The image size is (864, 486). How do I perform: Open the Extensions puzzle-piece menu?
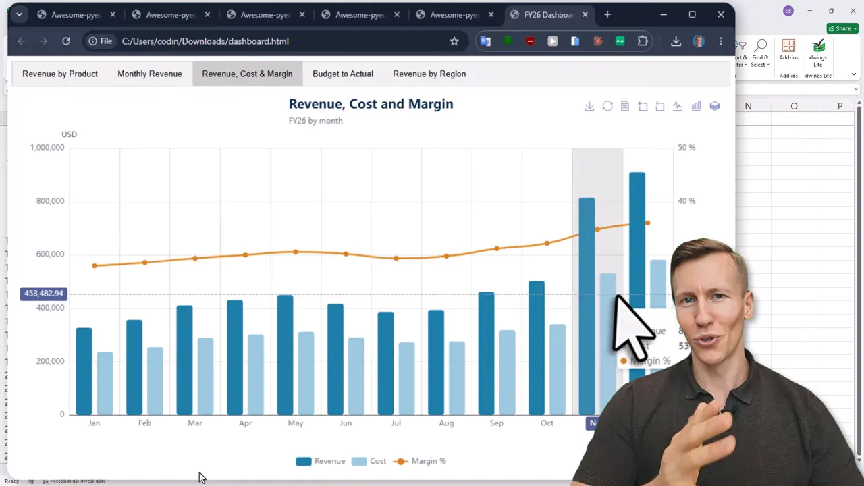[643, 41]
